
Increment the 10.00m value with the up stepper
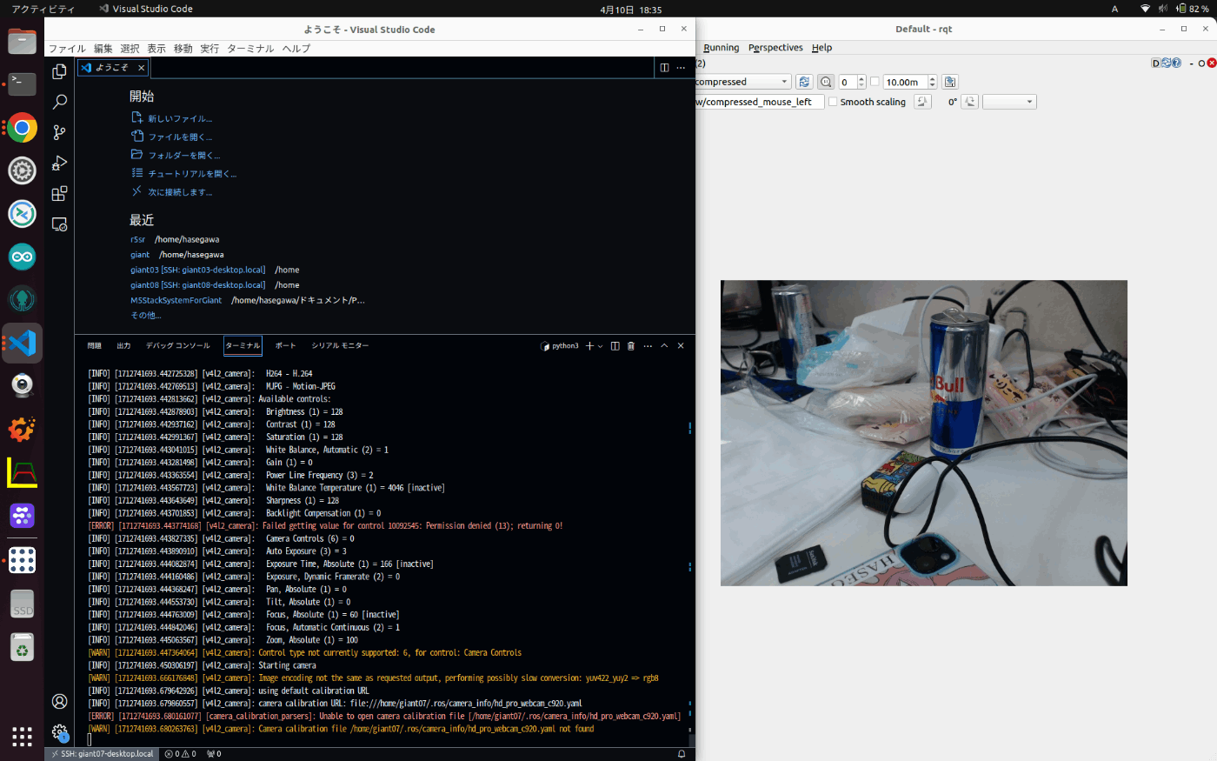click(933, 77)
